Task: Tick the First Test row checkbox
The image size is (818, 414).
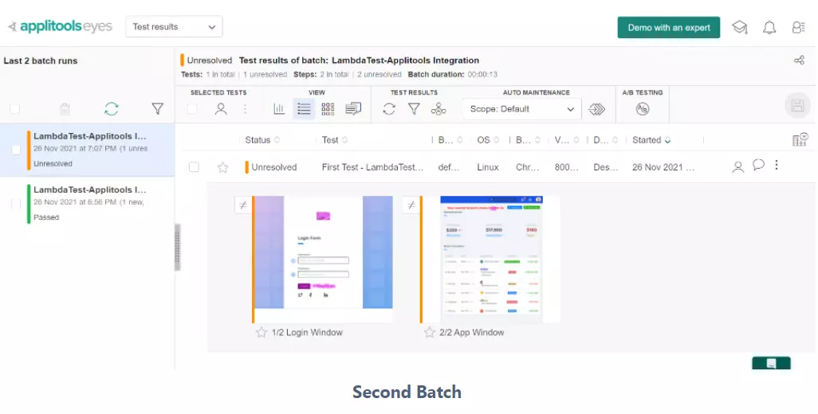Action: 194,167
